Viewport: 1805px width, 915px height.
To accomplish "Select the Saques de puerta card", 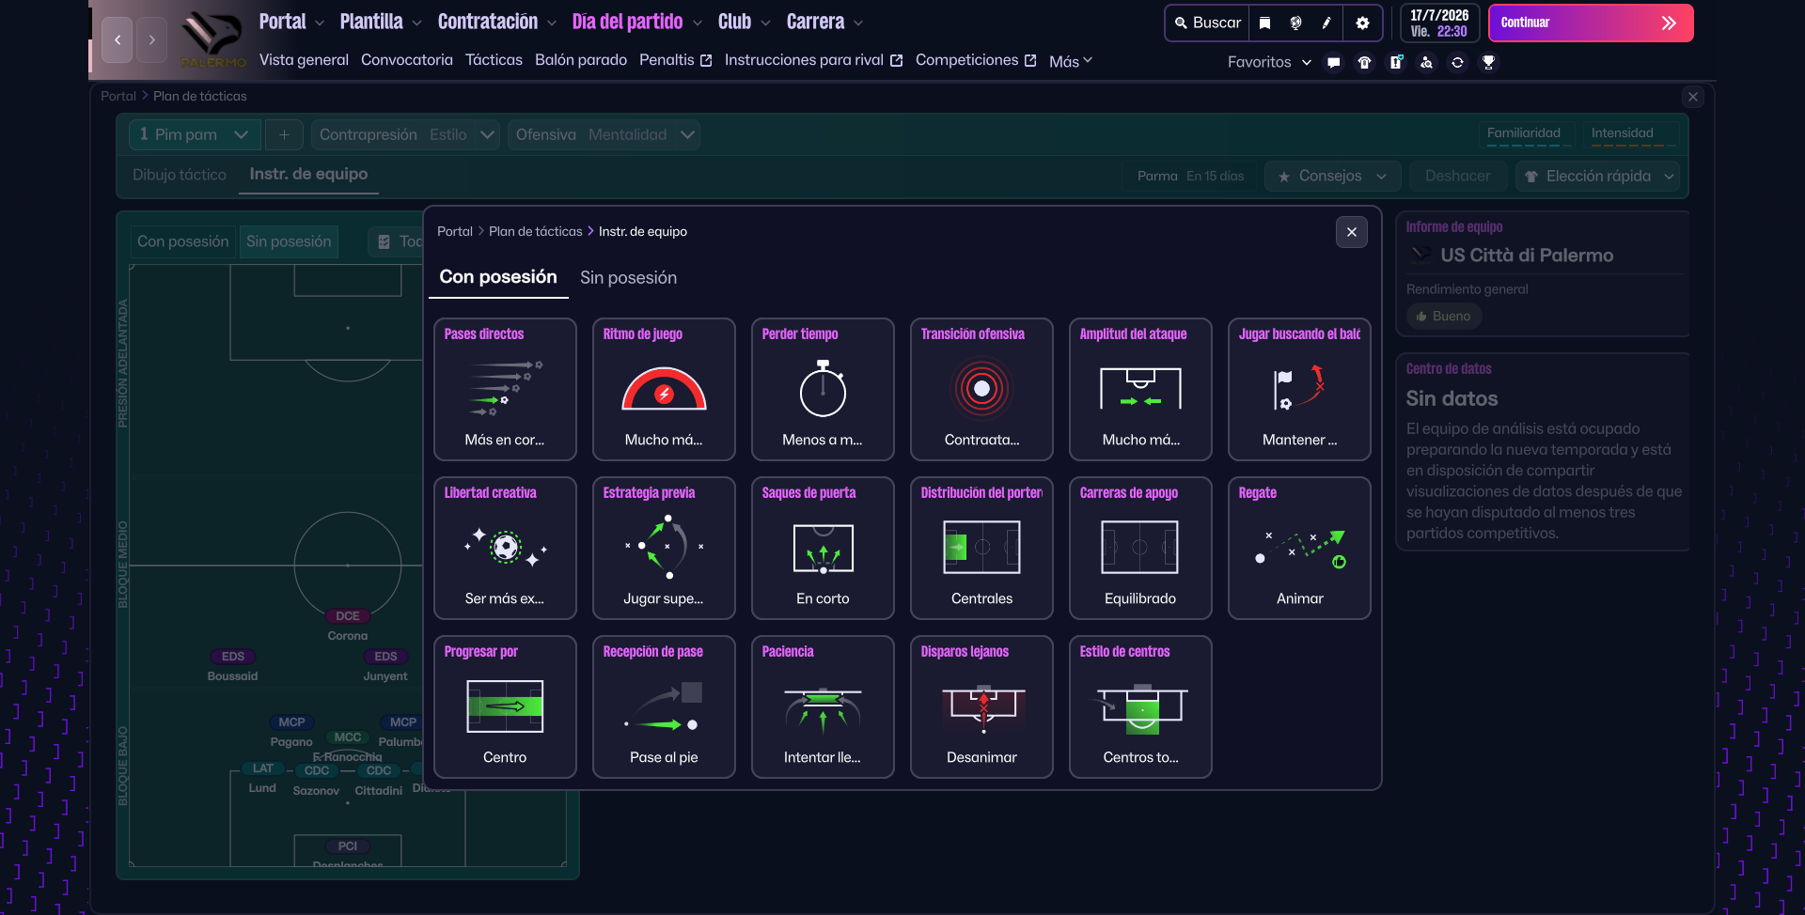I will 823,548.
